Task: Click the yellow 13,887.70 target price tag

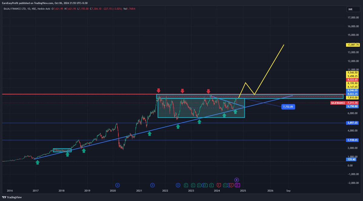Action: coord(352,45)
